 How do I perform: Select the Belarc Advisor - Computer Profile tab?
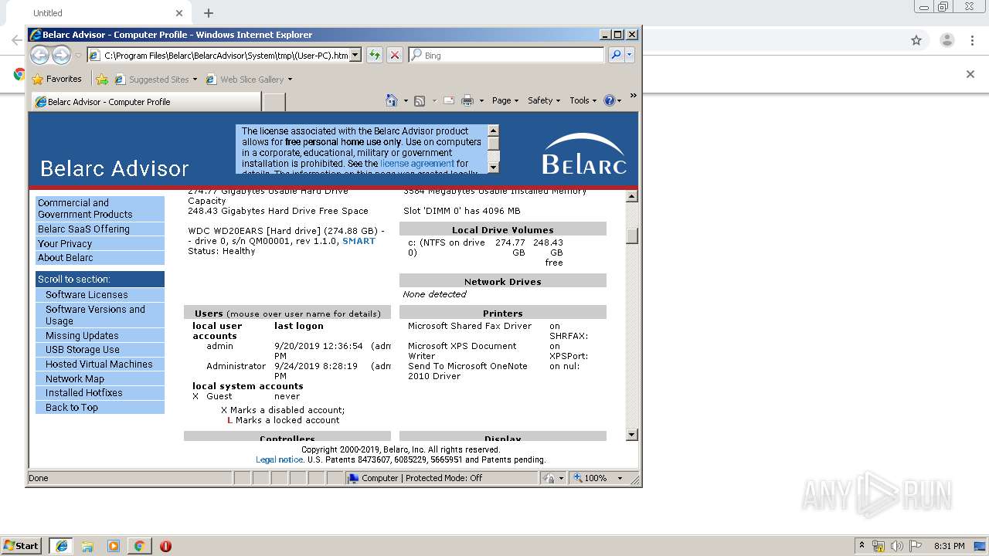tap(146, 101)
